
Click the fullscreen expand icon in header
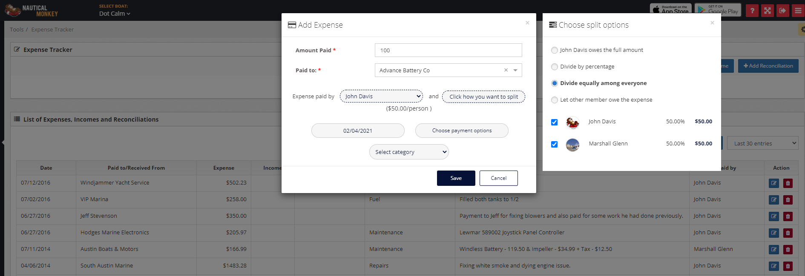pyautogui.click(x=768, y=11)
